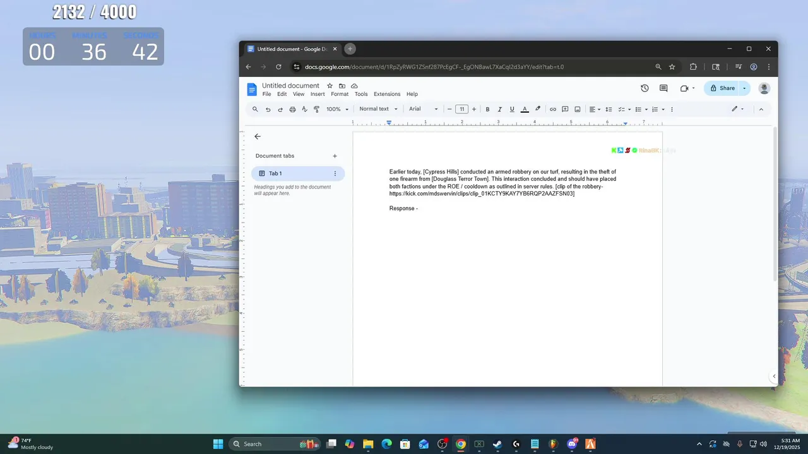Toggle italic formatting
The height and width of the screenshot is (454, 808).
pyautogui.click(x=499, y=109)
